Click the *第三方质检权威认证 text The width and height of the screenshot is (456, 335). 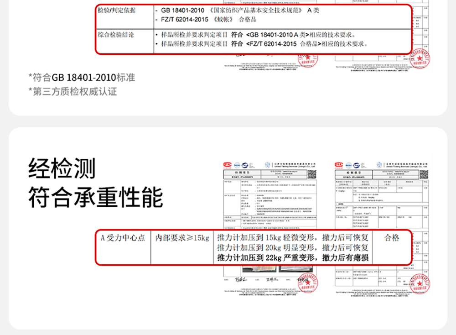coord(73,91)
